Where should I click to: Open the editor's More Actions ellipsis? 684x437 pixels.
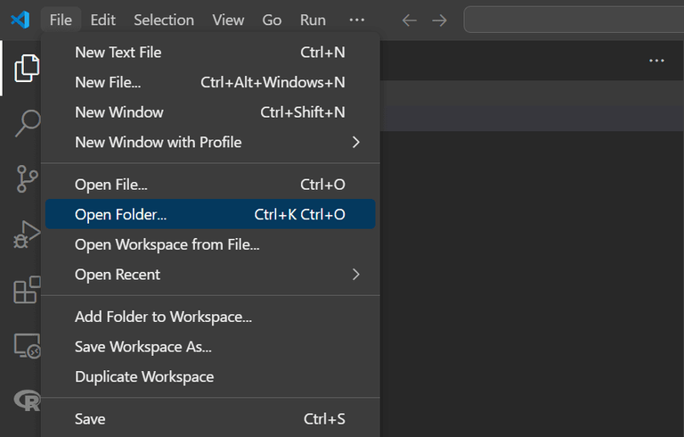pos(656,61)
